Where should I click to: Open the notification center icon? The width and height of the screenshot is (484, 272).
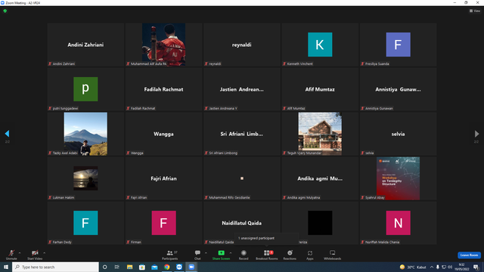pyautogui.click(x=476, y=267)
